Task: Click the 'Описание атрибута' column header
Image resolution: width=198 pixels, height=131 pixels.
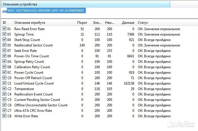Action: click(x=30, y=23)
